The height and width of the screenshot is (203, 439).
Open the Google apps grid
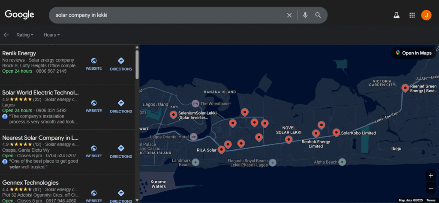click(x=412, y=15)
